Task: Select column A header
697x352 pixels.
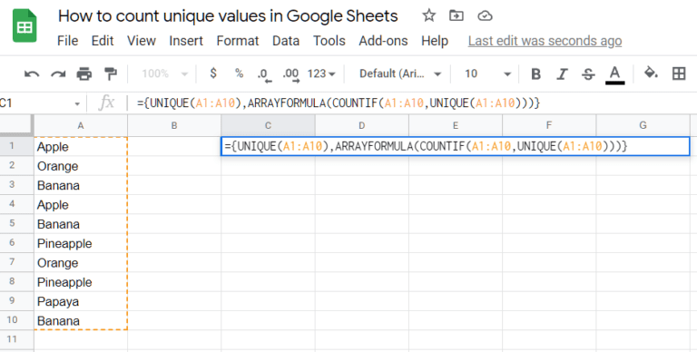Action: pyautogui.click(x=81, y=126)
